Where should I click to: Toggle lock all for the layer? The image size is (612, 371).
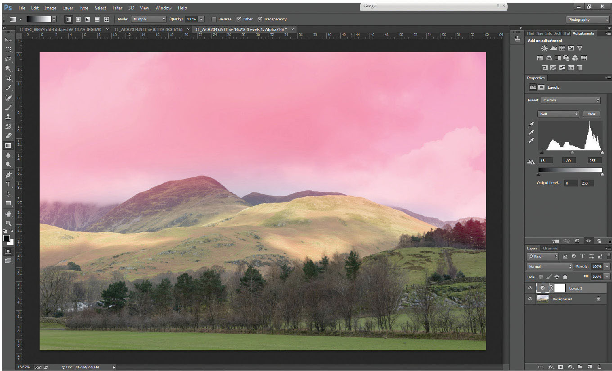565,276
